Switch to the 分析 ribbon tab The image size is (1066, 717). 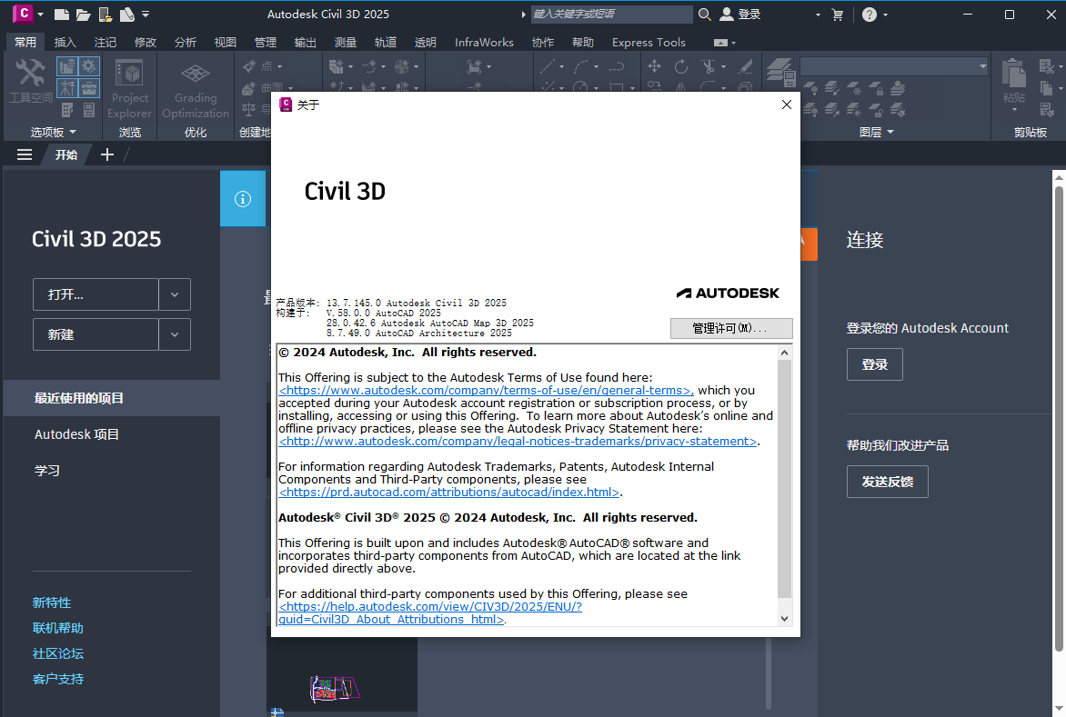click(185, 42)
